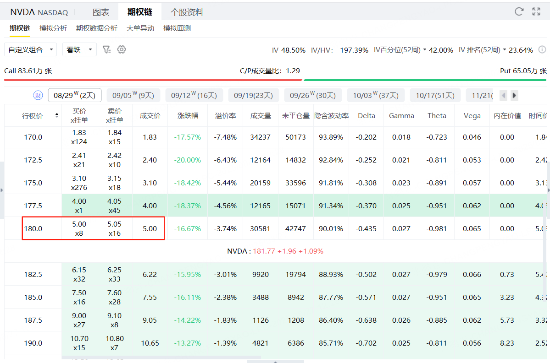Select expiration 10/03 W (37天)
Screen dimensions: 550x363
[376, 95]
